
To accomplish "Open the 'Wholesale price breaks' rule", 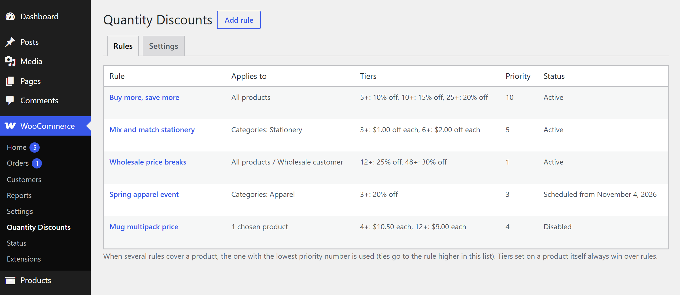I will click(148, 162).
